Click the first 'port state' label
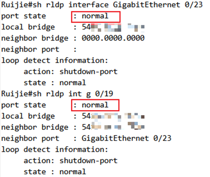This screenshot has height=177, width=210. 23,16
